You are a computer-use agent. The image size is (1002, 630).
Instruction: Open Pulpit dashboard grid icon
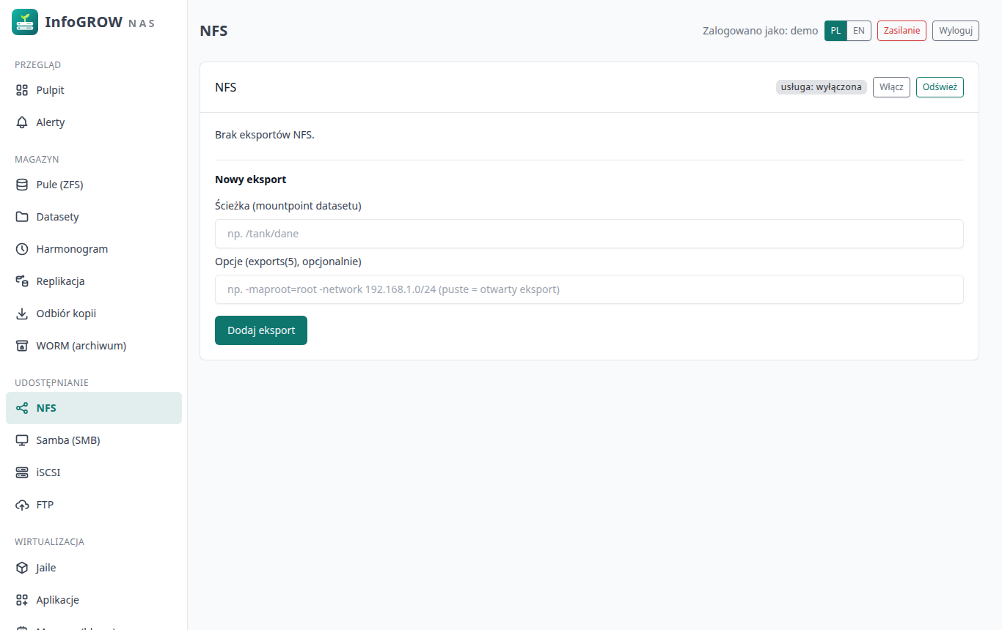click(x=22, y=90)
